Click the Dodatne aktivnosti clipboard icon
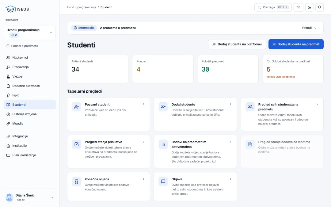The width and height of the screenshot is (331, 207). click(8, 86)
